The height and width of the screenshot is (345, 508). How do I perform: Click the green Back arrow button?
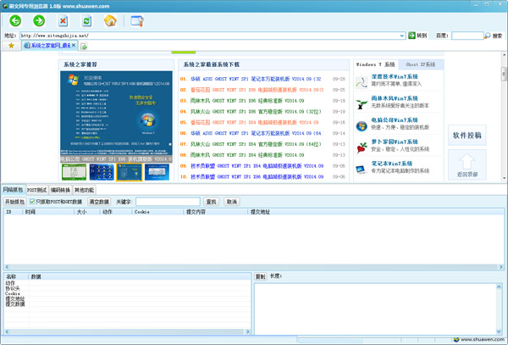14,19
